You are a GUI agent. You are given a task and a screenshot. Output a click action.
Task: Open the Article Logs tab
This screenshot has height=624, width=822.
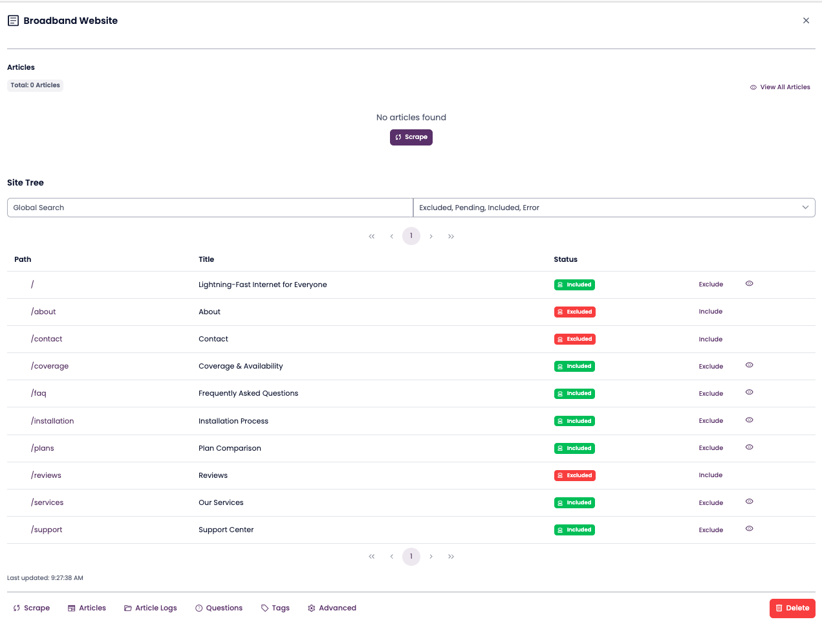click(151, 608)
